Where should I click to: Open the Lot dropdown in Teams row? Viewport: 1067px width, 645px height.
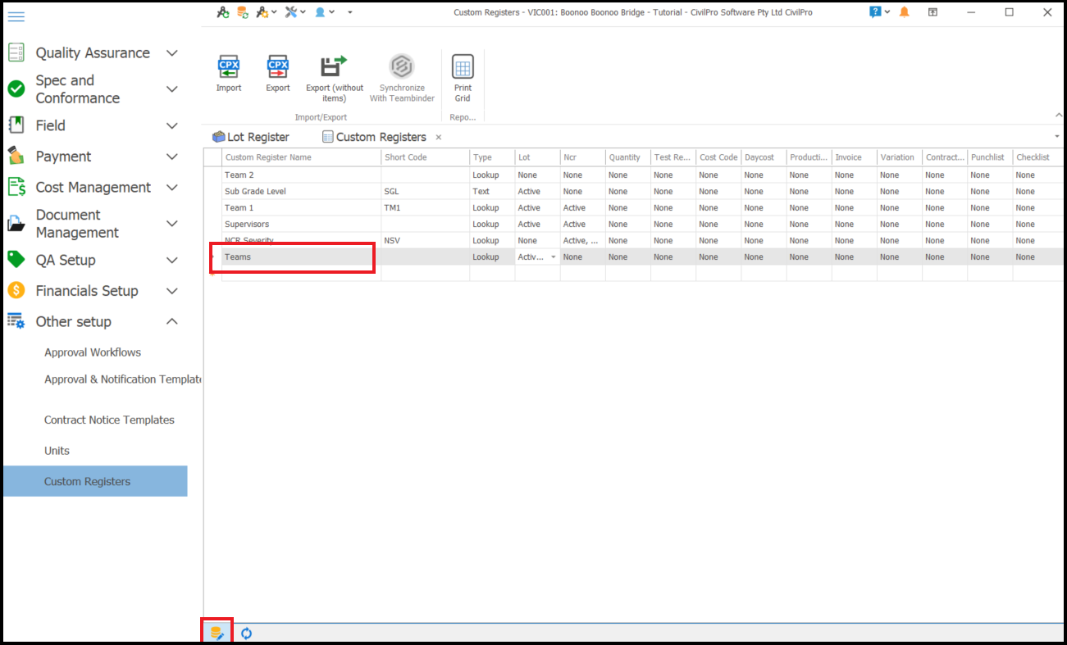pyautogui.click(x=554, y=257)
